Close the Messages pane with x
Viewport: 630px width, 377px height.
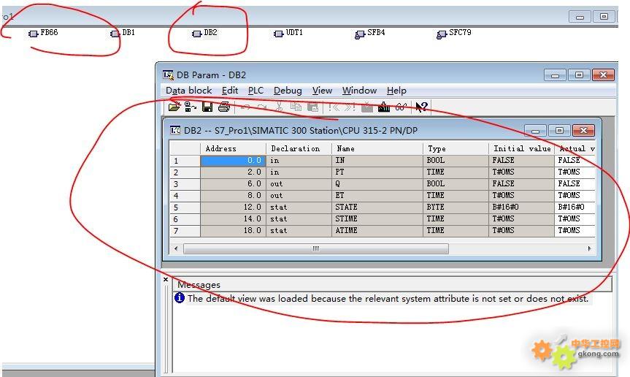click(x=166, y=279)
